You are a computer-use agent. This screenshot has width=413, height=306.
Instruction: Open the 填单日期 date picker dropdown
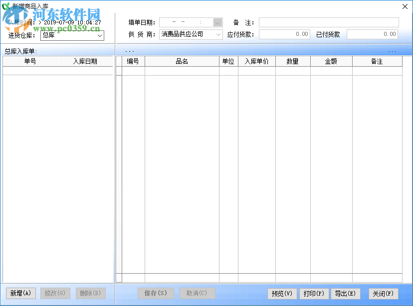click(216, 22)
